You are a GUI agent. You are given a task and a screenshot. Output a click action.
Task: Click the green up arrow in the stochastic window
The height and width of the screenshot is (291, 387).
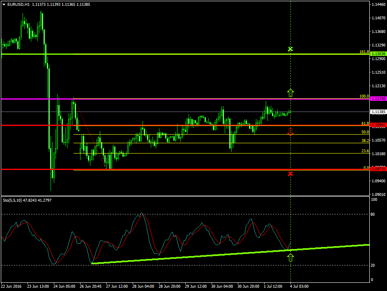point(291,257)
